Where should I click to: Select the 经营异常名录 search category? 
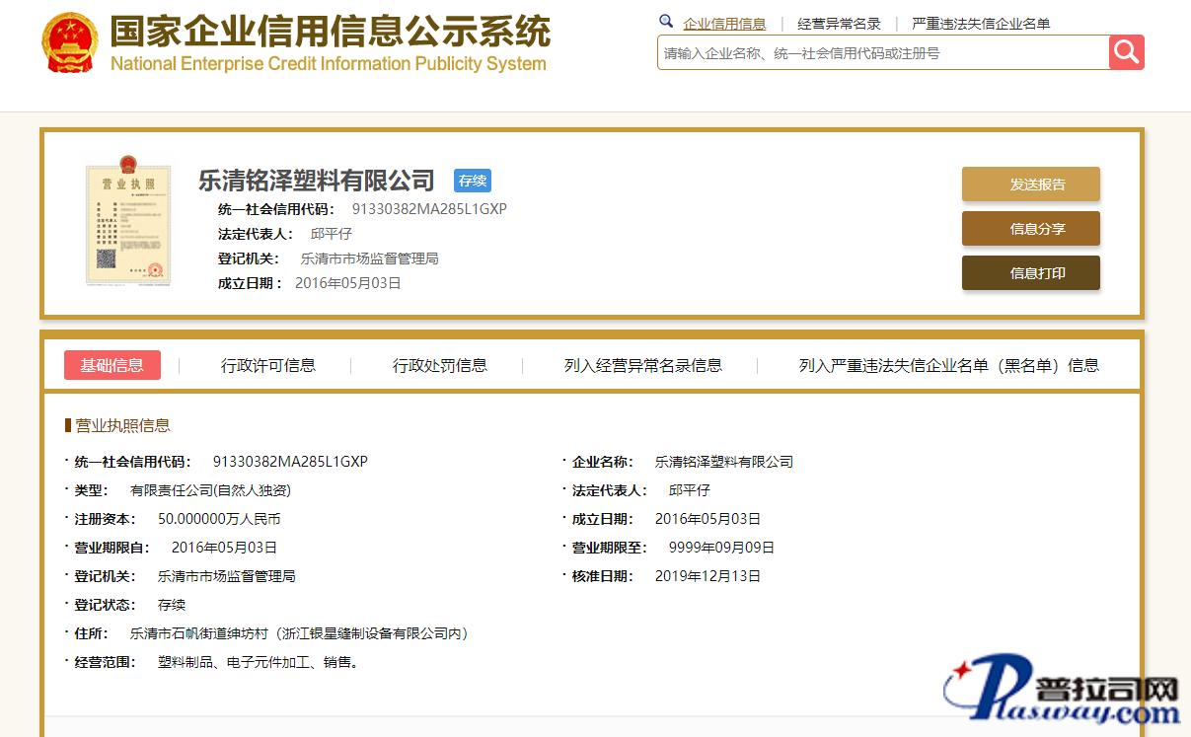[x=839, y=24]
